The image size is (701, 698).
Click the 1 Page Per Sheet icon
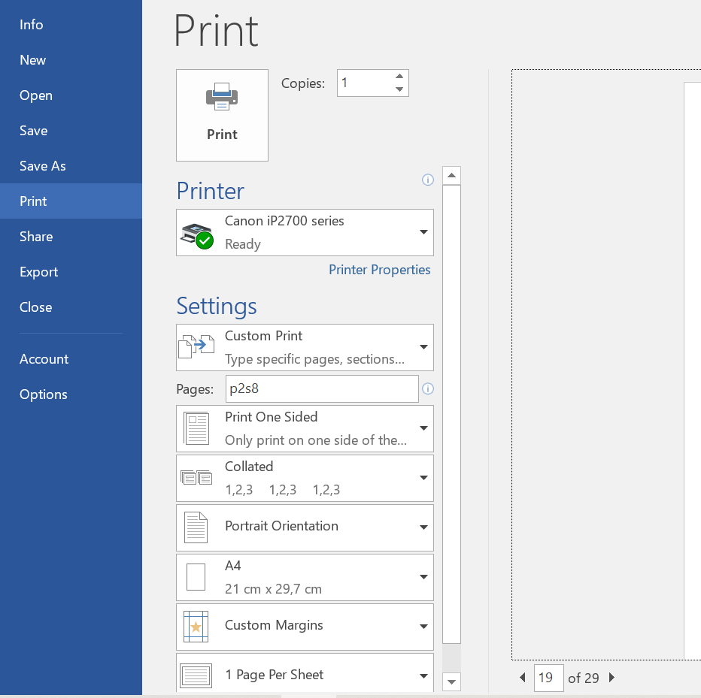pyautogui.click(x=196, y=675)
